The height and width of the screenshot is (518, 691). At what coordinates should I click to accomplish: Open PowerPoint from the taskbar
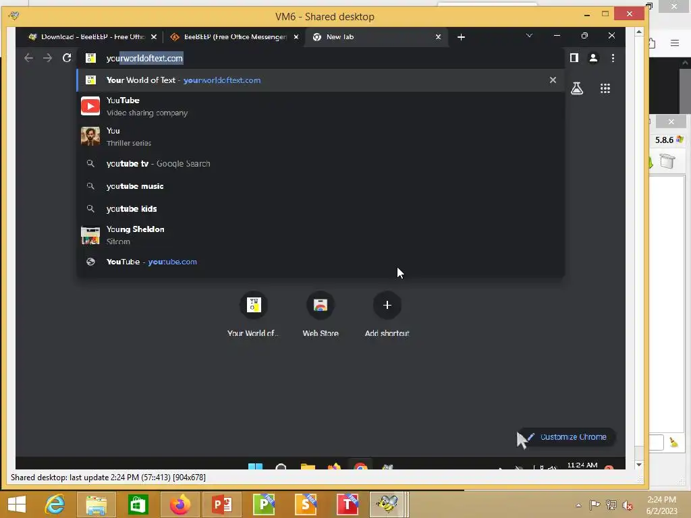coord(221,505)
